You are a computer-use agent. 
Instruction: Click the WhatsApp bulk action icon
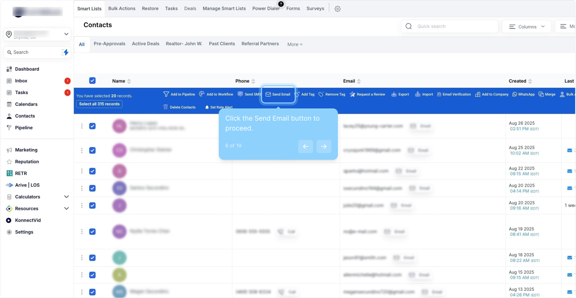click(514, 94)
